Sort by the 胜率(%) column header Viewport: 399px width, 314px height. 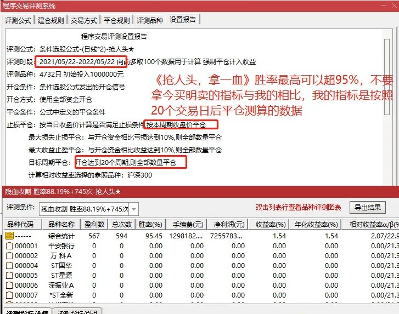point(150,225)
